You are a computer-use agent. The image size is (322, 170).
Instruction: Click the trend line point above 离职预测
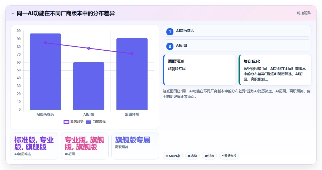click(132, 54)
